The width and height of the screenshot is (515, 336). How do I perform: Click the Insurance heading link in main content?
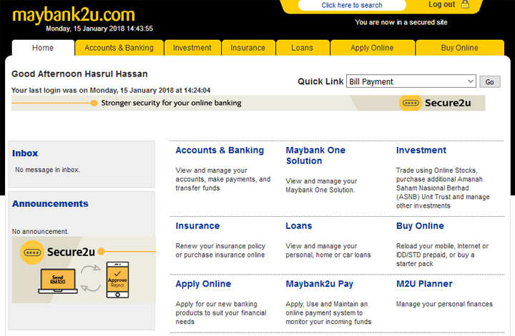tap(197, 226)
